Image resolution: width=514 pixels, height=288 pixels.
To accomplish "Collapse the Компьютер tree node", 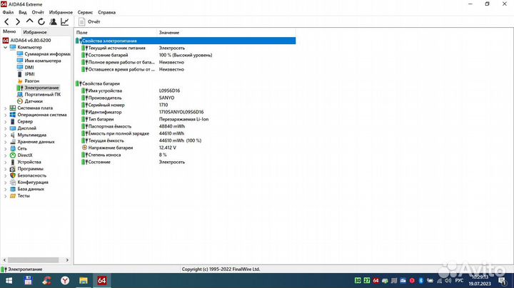I will click(5, 48).
